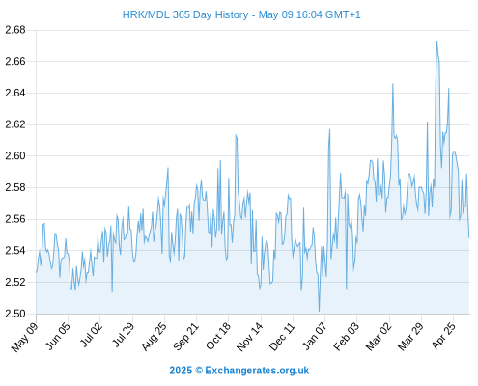478x386 pixels.
Task: Select the Aug 25 x-axis label
Action: point(154,337)
